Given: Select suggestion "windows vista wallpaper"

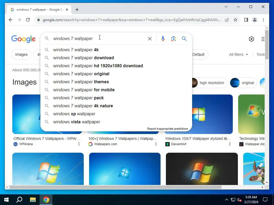Looking at the screenshot, I should (x=116, y=122).
